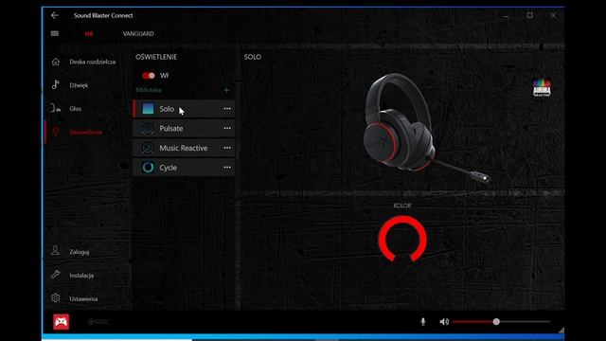Screen dimensions: 606x341
Task: Open Ustawienia settings page
Action: tap(83, 299)
